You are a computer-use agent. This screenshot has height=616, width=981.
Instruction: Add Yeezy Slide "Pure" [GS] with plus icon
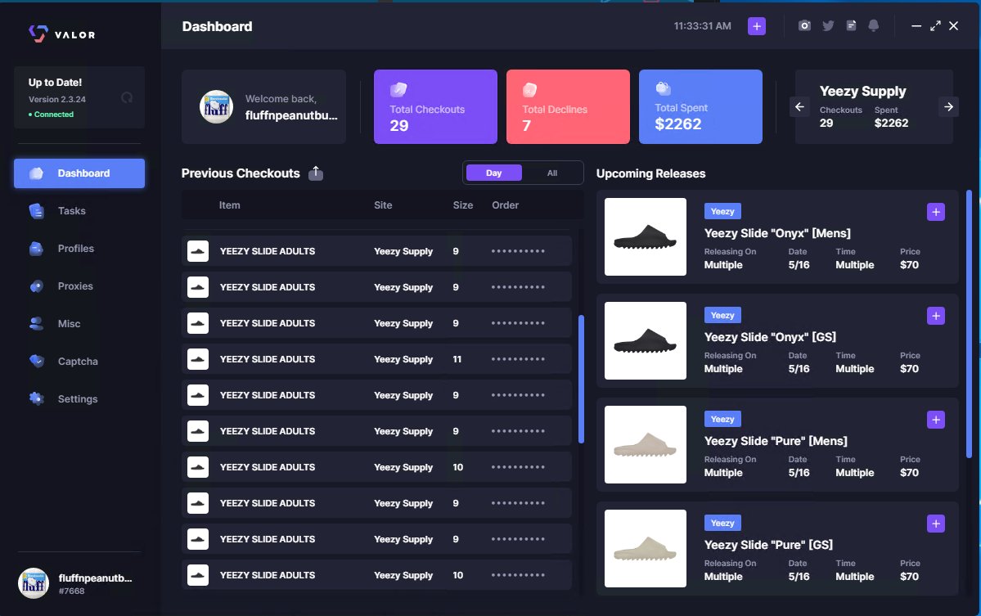click(x=935, y=524)
